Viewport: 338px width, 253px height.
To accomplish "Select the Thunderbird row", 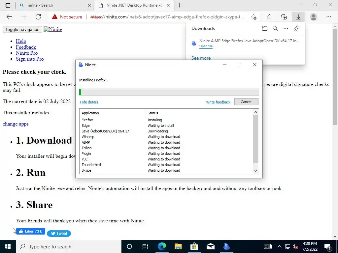I will pos(166,165).
